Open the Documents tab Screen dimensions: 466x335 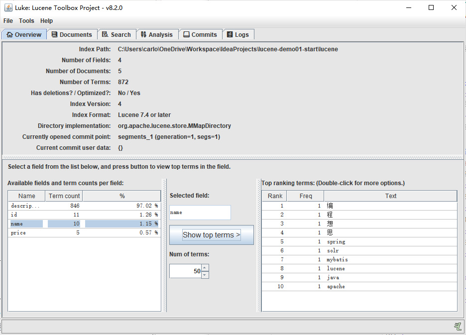[x=72, y=34]
